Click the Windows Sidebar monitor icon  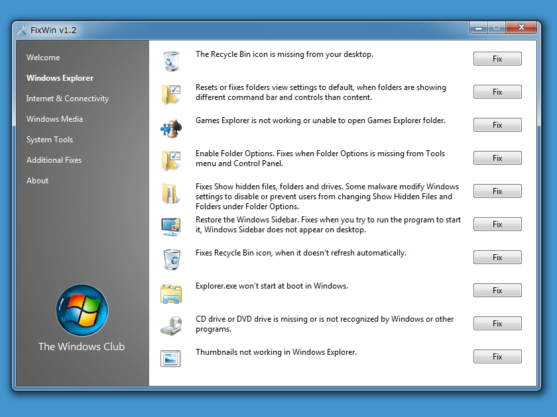point(171,227)
